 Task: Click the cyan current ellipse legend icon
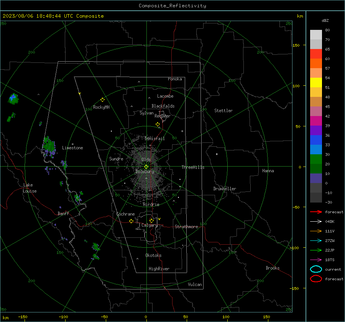(x=316, y=269)
